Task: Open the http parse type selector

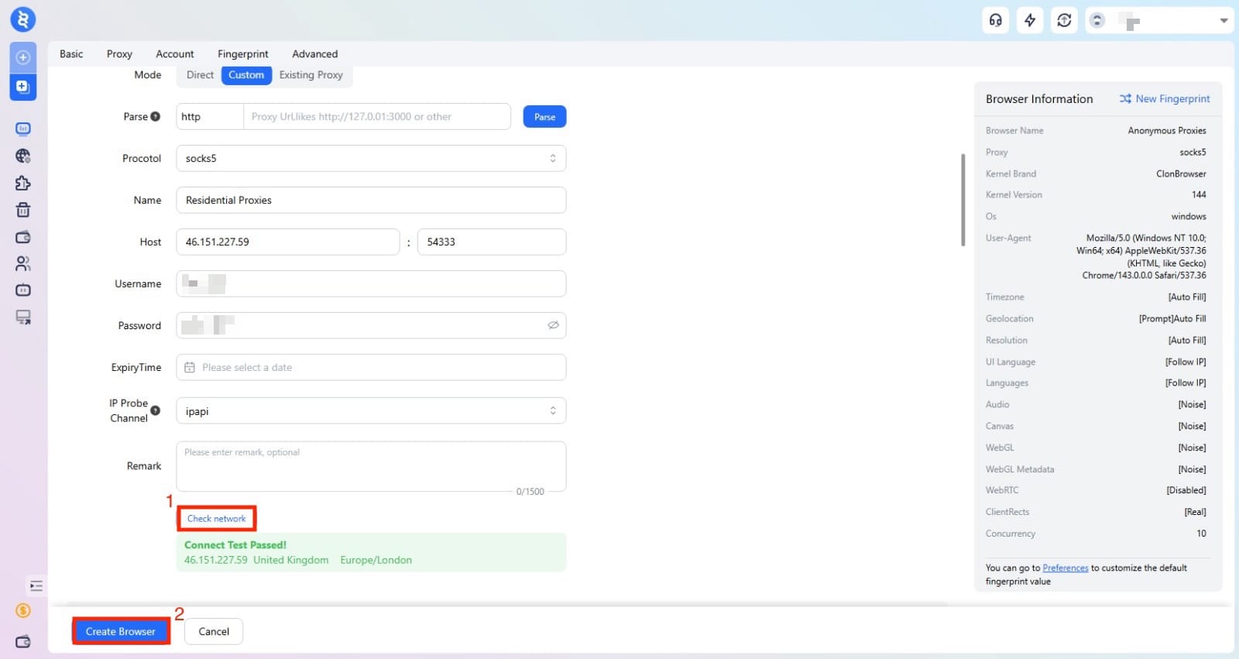Action: 210,116
